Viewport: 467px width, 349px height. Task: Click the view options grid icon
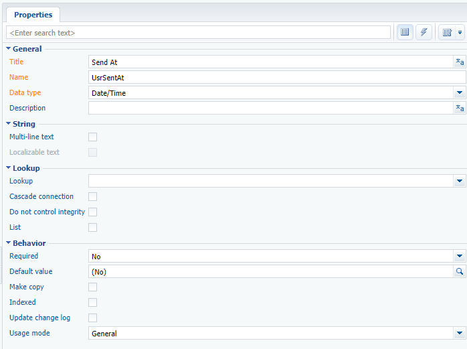pos(447,33)
